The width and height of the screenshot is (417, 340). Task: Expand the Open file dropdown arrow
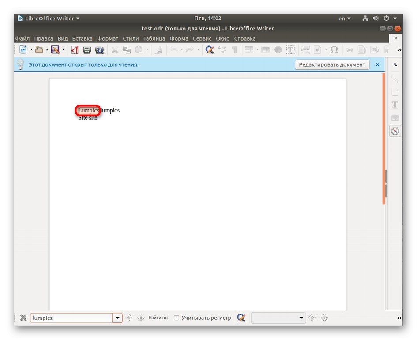47,50
